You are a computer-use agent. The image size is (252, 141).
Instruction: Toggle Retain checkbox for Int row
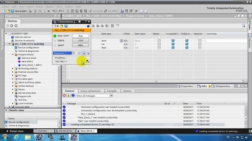pos(159,44)
